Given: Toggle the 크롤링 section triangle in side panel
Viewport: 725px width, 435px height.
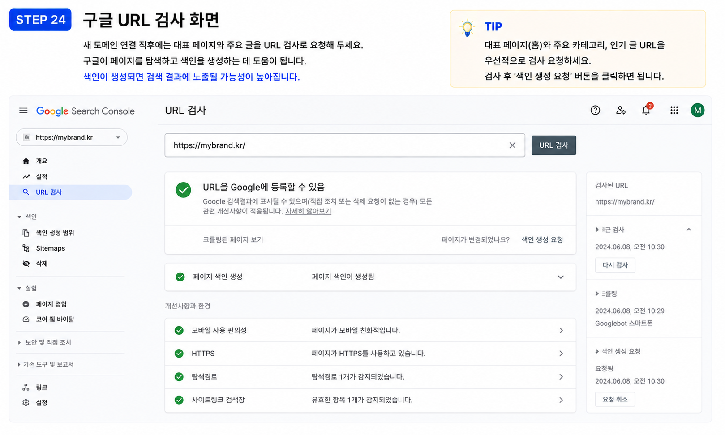Looking at the screenshot, I should [x=597, y=294].
